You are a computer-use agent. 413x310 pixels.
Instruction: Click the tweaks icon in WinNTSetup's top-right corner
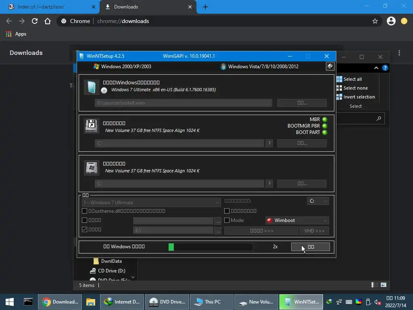pyautogui.click(x=330, y=66)
